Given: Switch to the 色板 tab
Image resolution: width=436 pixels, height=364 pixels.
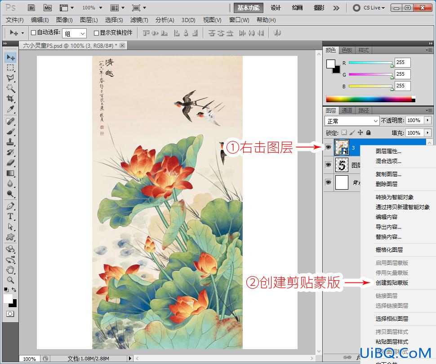Looking at the screenshot, I should [347, 50].
